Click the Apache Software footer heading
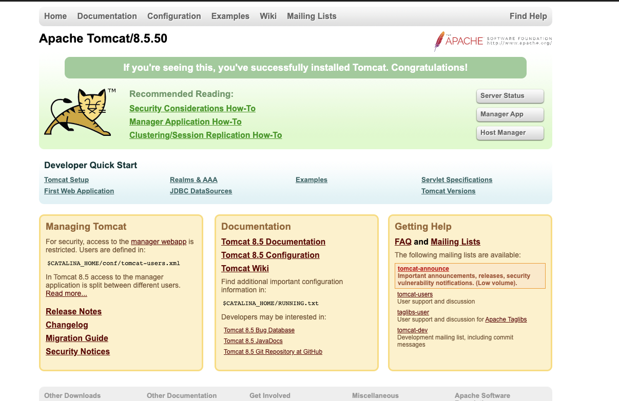Image resolution: width=619 pixels, height=401 pixels. pyautogui.click(x=482, y=395)
